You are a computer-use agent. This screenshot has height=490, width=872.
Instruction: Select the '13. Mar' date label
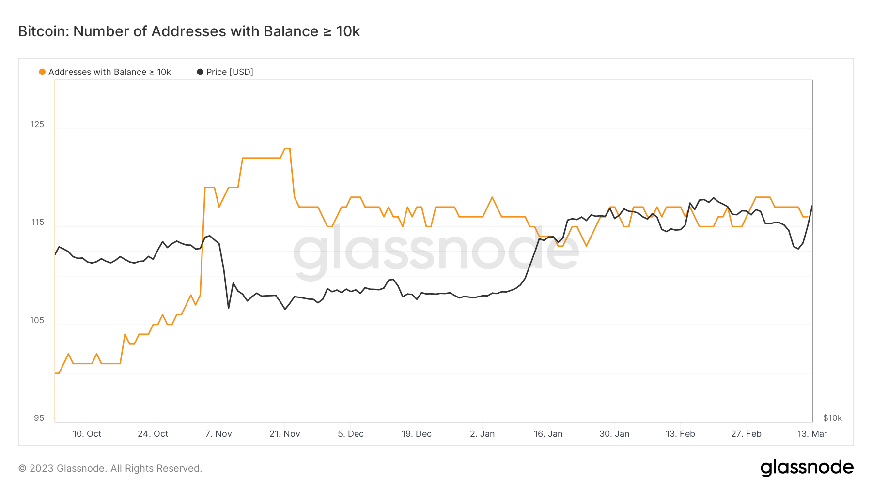[x=812, y=434]
